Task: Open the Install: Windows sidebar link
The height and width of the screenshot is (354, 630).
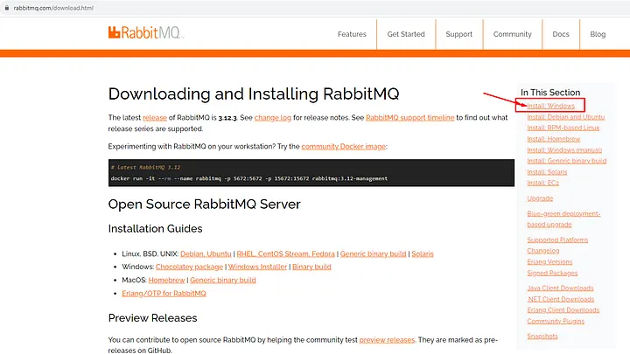Action: click(x=552, y=105)
